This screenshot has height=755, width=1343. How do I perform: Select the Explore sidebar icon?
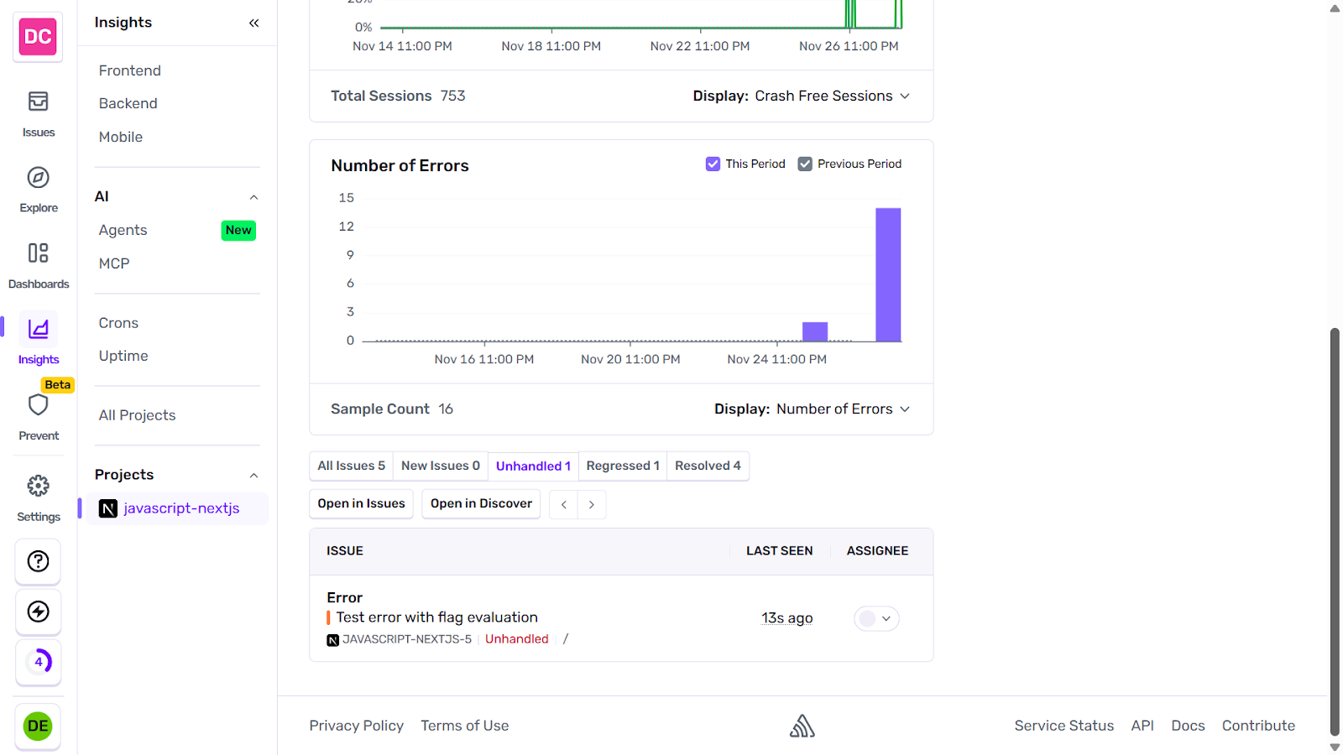38,186
